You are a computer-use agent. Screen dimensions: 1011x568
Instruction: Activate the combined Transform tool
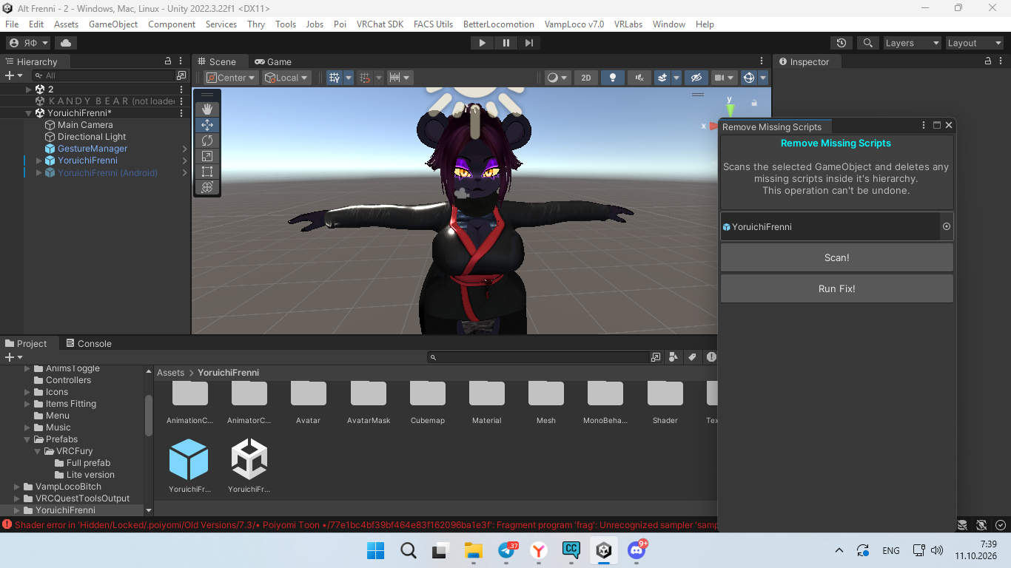207,187
